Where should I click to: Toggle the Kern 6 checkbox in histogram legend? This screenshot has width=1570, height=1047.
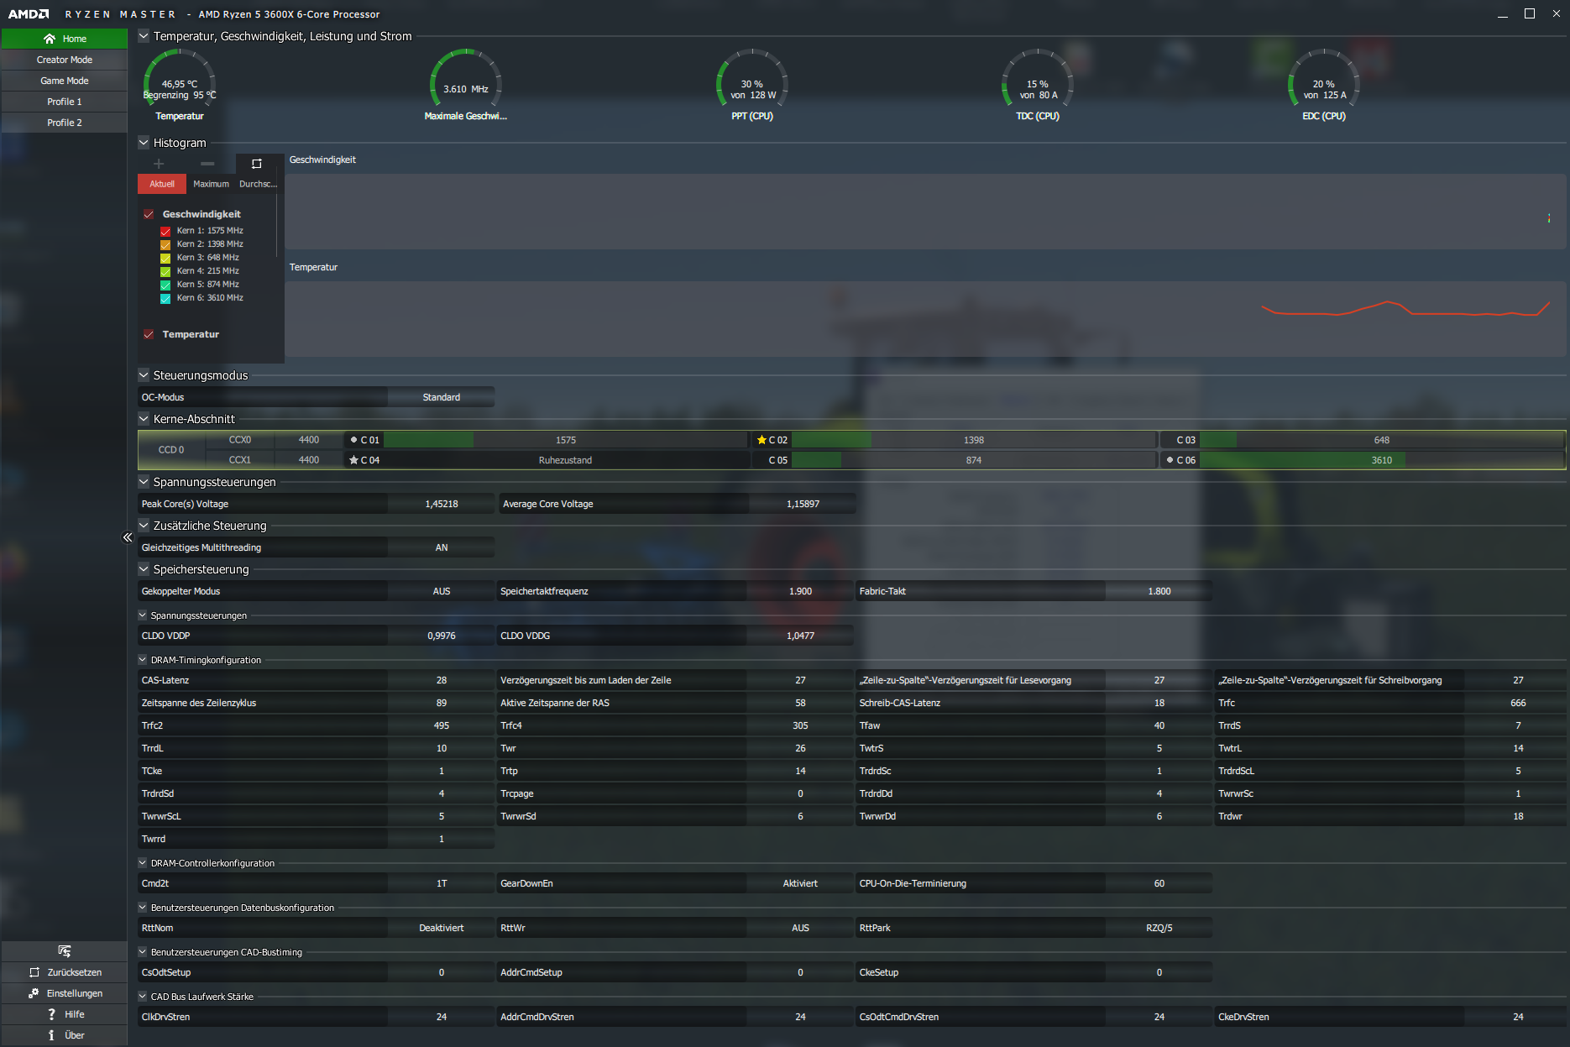[x=165, y=298]
